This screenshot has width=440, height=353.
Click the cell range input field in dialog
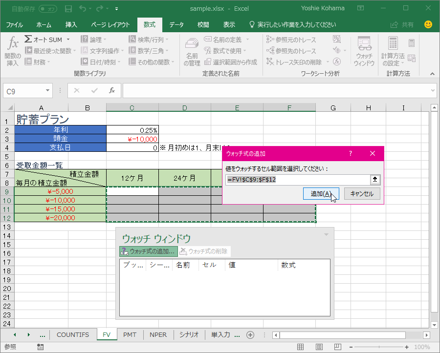(297, 180)
